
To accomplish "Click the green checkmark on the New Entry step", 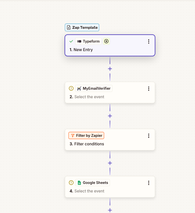I will (71, 41).
